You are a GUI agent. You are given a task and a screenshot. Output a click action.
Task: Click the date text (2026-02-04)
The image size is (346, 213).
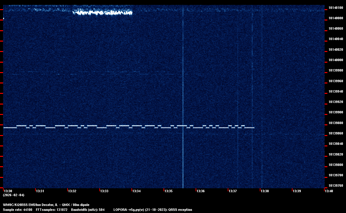(x=13, y=195)
